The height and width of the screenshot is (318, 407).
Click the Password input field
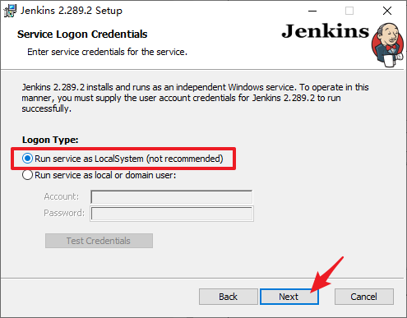click(x=172, y=214)
